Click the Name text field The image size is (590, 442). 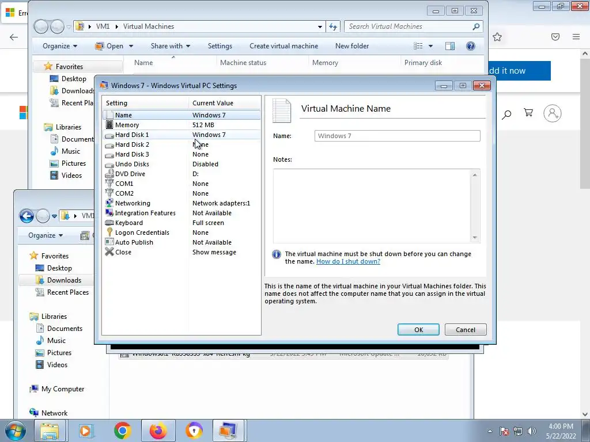[398, 136]
